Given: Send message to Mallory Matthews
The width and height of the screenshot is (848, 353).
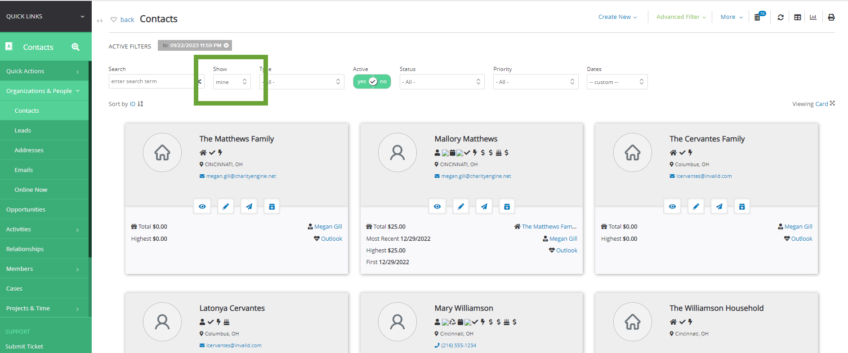Looking at the screenshot, I should (484, 207).
